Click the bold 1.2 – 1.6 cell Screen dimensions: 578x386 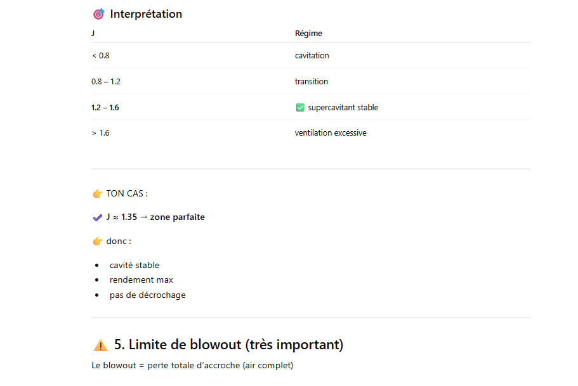[x=105, y=108]
